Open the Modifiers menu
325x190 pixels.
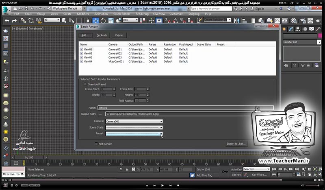click(x=83, y=14)
